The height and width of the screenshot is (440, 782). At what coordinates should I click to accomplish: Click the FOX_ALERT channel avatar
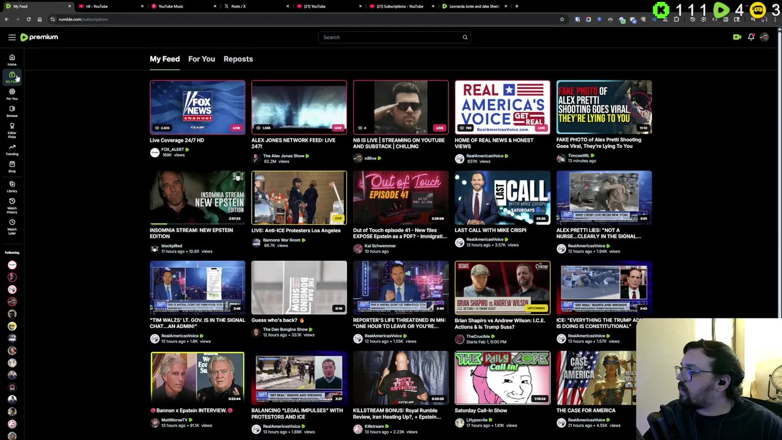click(x=155, y=152)
